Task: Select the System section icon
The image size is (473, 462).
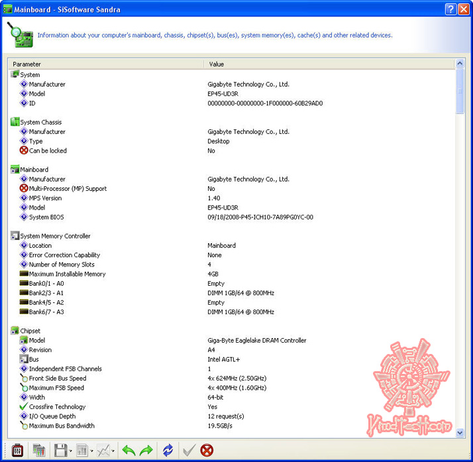Action: (x=15, y=74)
